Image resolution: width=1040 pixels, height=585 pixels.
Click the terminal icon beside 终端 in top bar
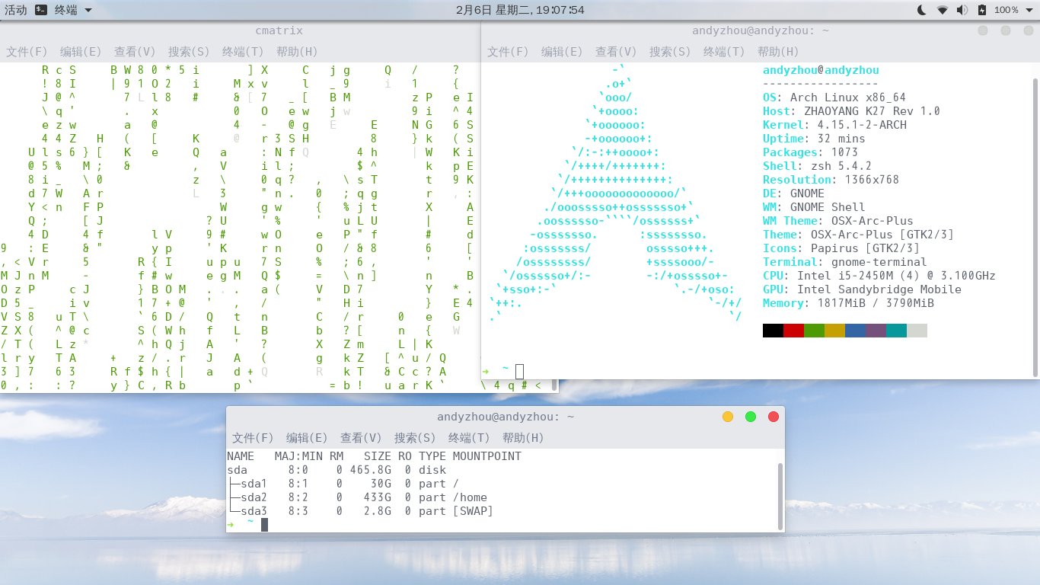click(41, 10)
